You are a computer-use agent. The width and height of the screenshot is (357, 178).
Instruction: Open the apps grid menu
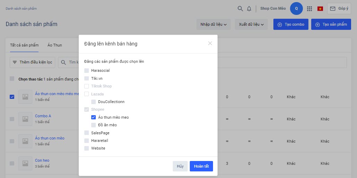310,9
